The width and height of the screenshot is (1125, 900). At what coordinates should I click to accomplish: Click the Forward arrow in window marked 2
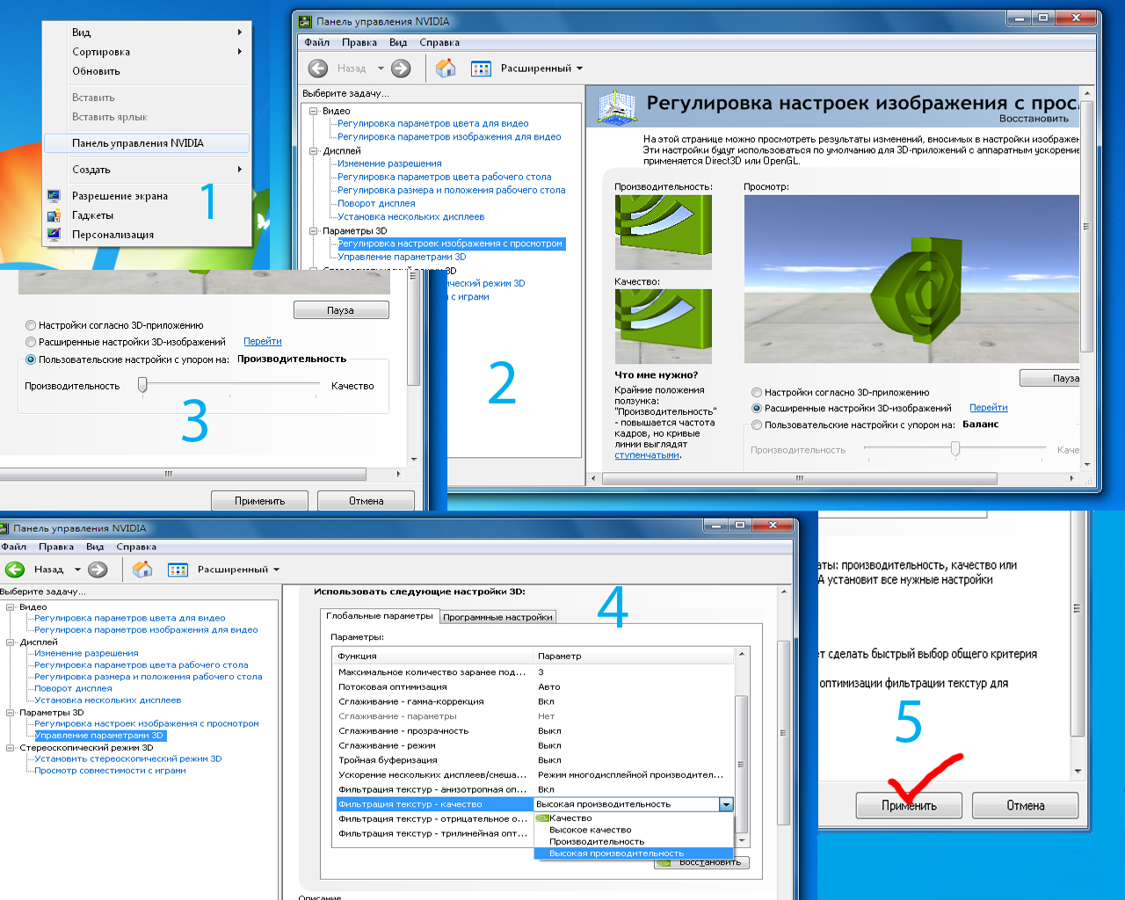[401, 69]
